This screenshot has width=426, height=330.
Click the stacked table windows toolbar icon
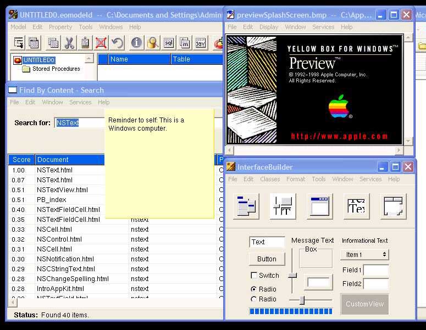tap(34, 43)
